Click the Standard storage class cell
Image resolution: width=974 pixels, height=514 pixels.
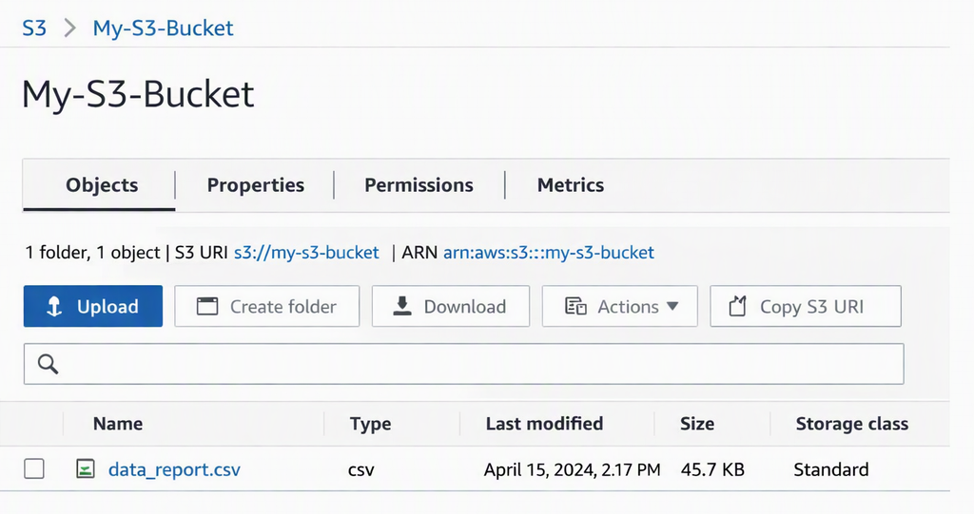click(831, 470)
